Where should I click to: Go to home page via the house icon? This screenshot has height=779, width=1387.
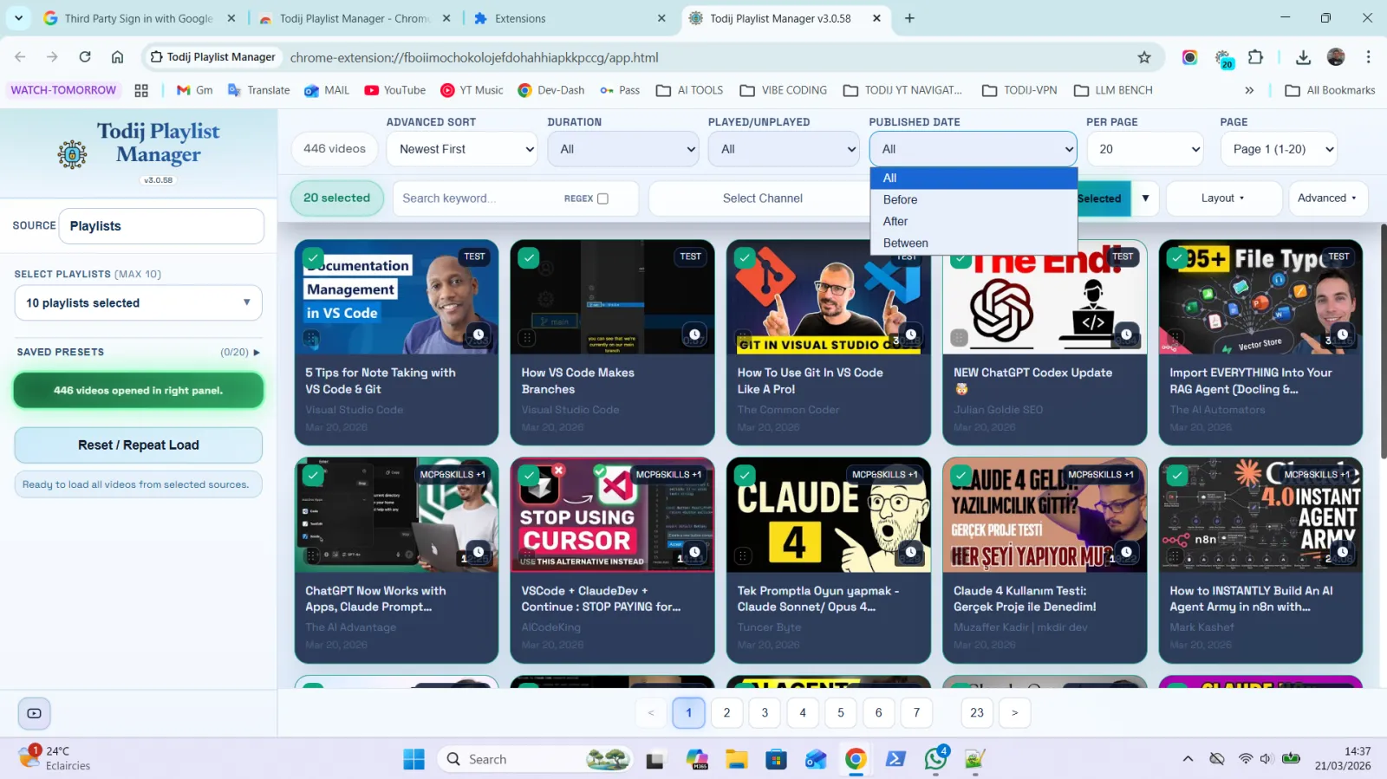pyautogui.click(x=117, y=57)
